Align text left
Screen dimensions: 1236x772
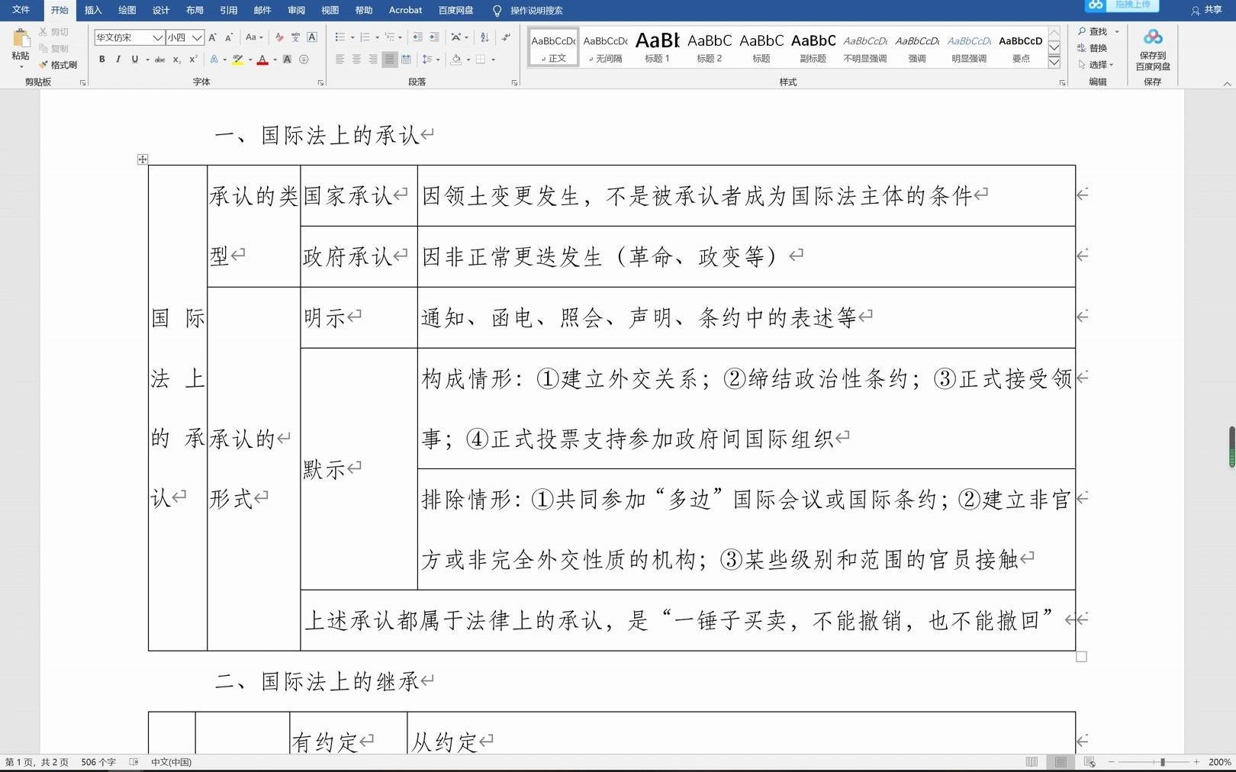coord(340,60)
